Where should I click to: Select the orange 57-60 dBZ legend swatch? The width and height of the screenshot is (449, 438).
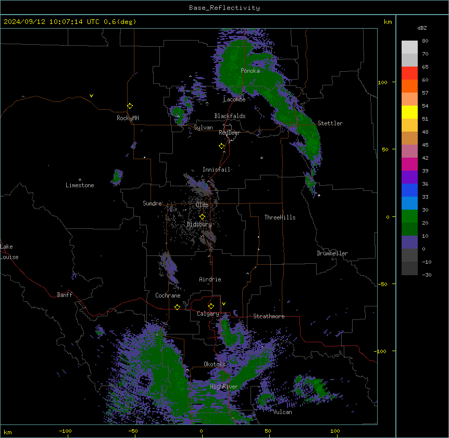[409, 86]
